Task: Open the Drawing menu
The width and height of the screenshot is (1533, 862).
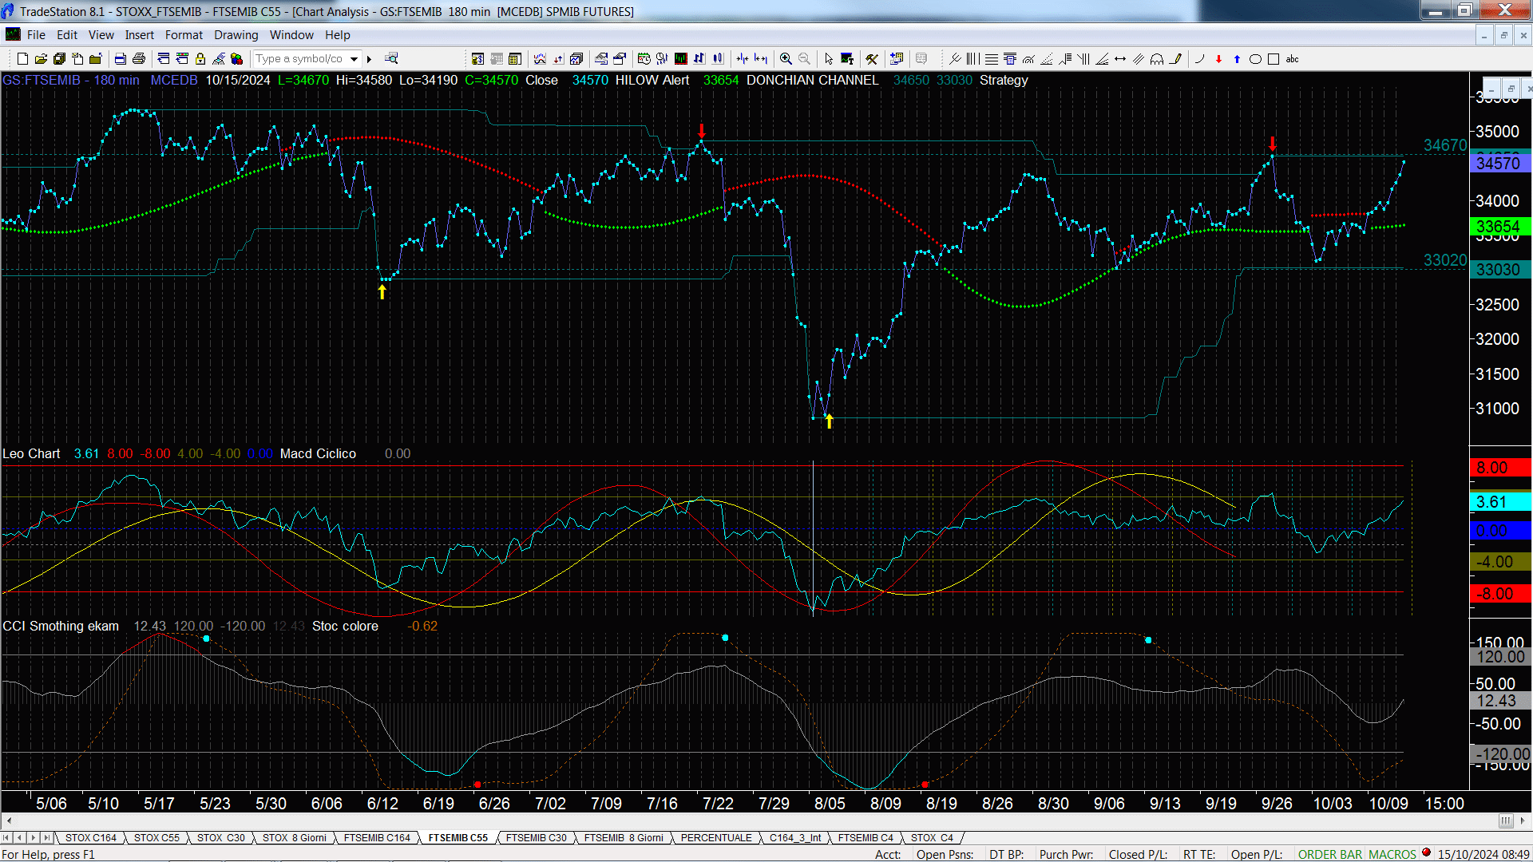Action: pyautogui.click(x=236, y=35)
